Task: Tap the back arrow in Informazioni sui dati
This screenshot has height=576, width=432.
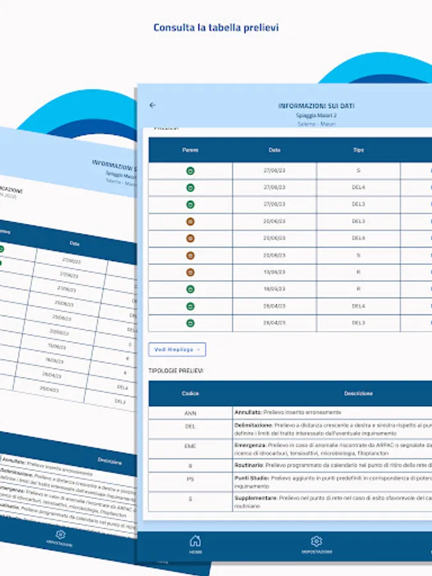Action: pyautogui.click(x=153, y=106)
